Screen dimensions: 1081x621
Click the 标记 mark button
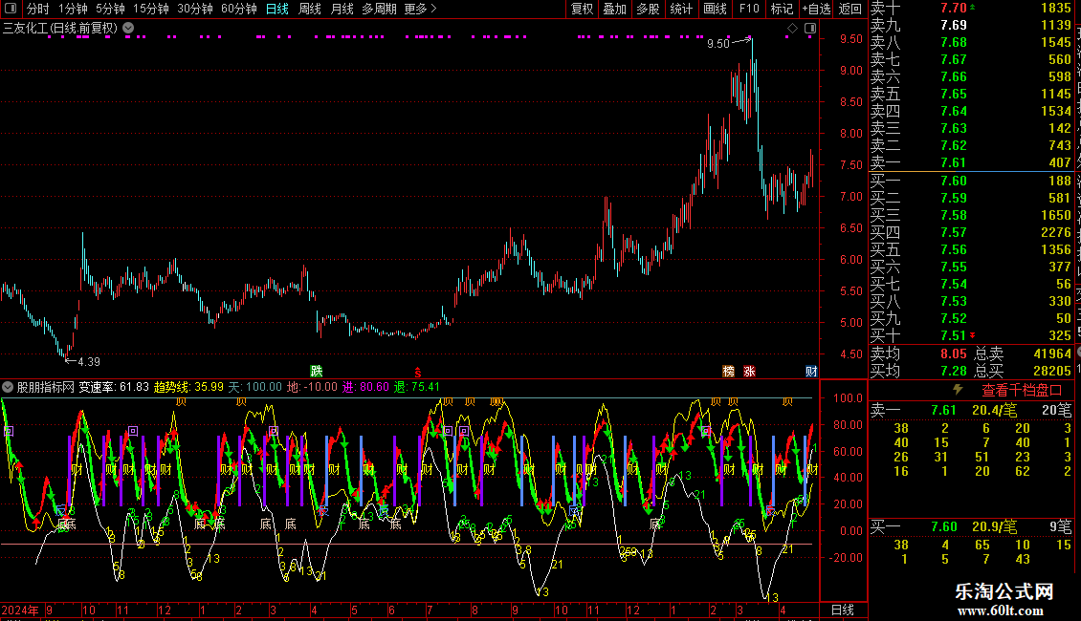point(782,9)
